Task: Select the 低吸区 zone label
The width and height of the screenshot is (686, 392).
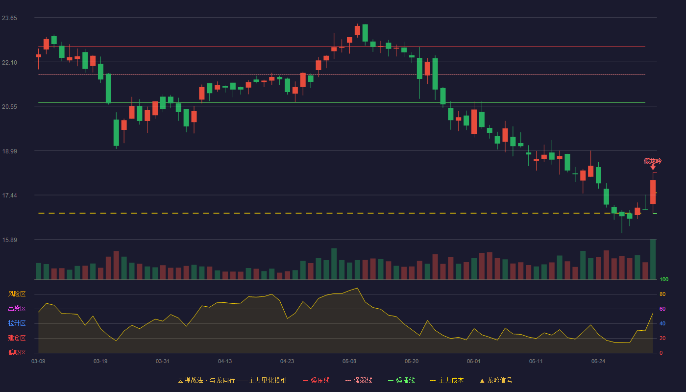Action: (x=17, y=352)
